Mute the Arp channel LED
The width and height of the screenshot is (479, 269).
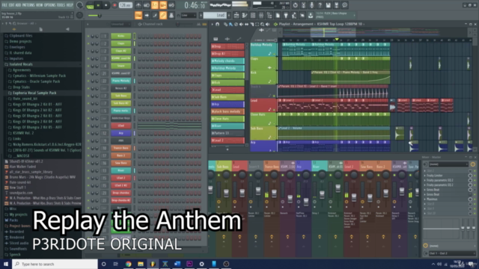pyautogui.click(x=88, y=133)
